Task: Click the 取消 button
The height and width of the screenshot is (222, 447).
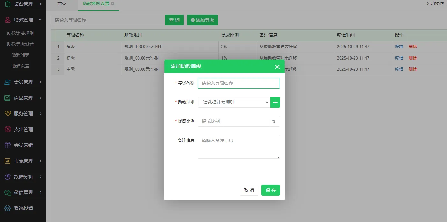Action: 249,190
